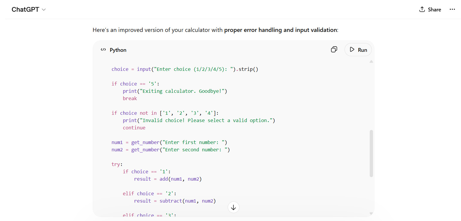Click the 'continue' keyword in code
Image resolution: width=461 pixels, height=221 pixels.
tap(134, 128)
